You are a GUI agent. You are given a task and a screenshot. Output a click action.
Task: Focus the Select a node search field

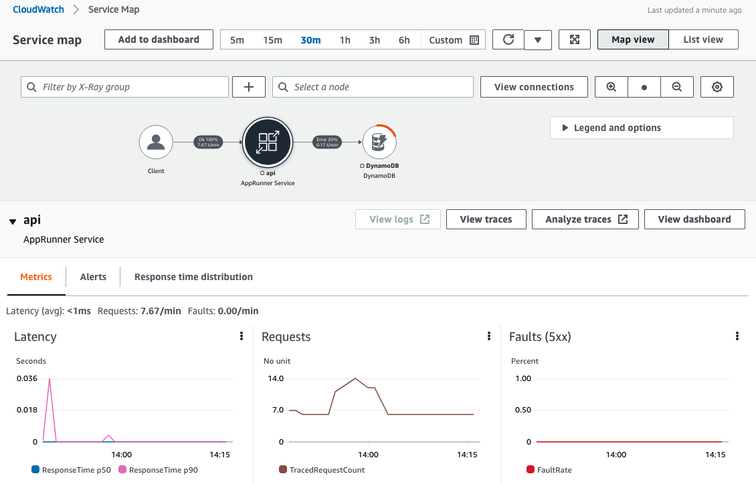click(x=373, y=87)
